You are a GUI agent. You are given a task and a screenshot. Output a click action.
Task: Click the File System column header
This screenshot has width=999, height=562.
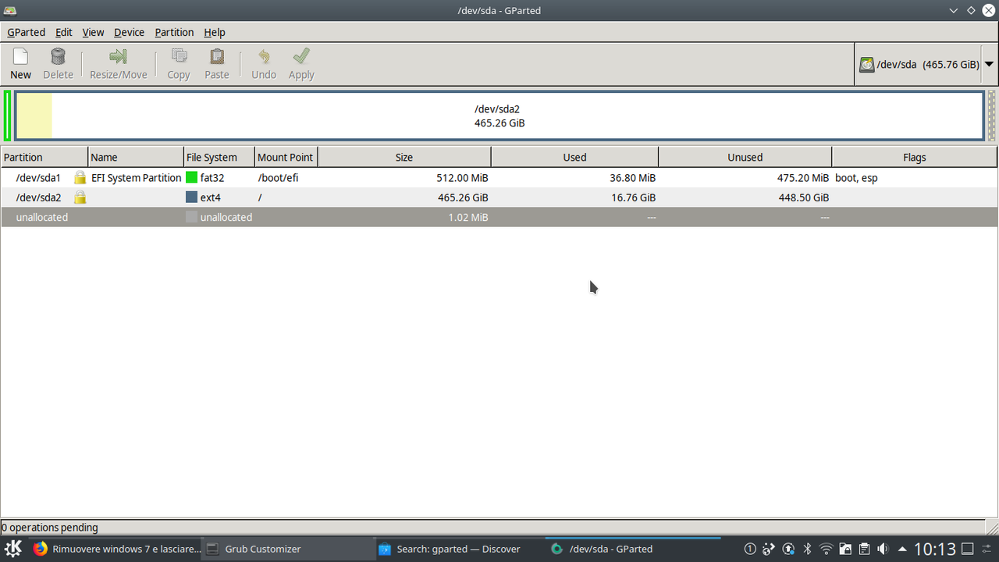pyautogui.click(x=219, y=157)
